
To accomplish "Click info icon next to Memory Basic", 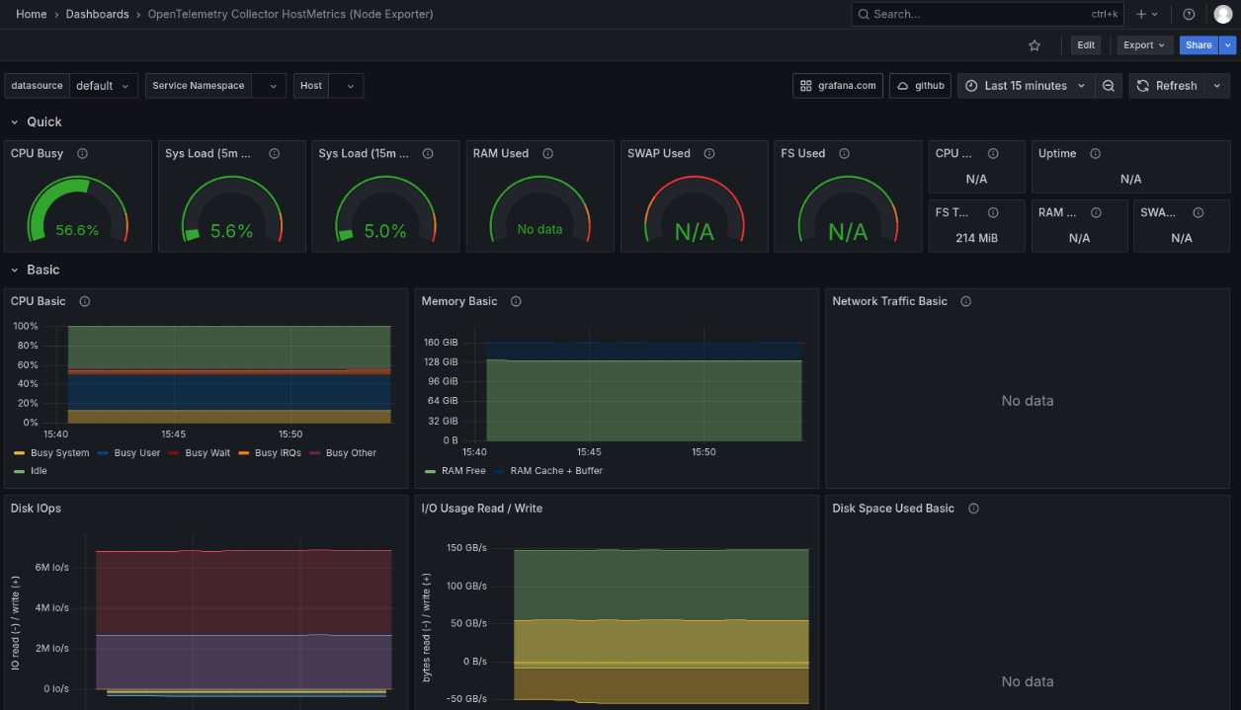I will 516,301.
